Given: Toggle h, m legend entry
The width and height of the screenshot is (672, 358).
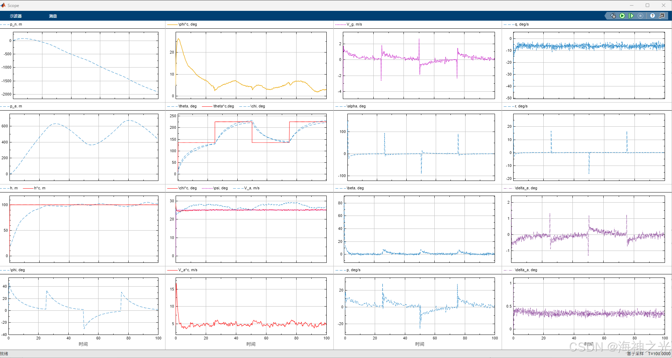Looking at the screenshot, I should 9,188.
